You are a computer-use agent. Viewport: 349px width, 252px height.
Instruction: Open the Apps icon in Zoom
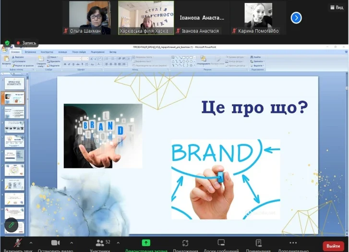pyautogui.click(x=185, y=243)
